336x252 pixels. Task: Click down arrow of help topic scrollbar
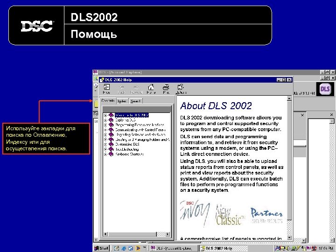pos(289,238)
